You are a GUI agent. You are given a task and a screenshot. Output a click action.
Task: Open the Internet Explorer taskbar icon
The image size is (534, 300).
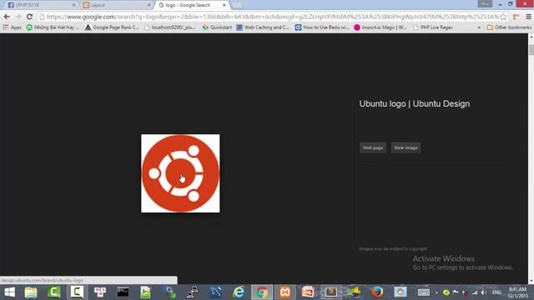click(x=239, y=292)
